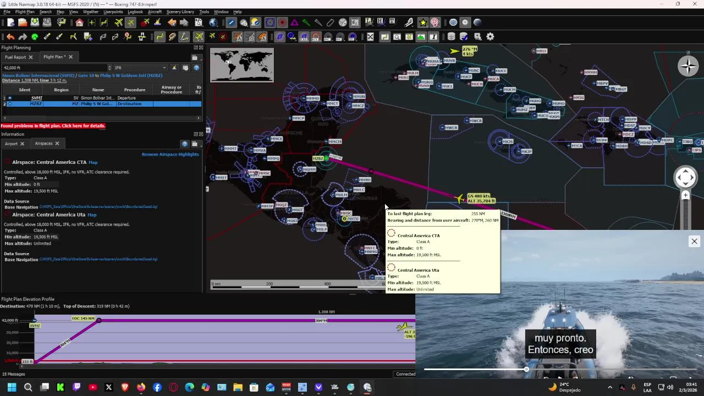This screenshot has width=704, height=396.
Task: Click the Options gear icon
Action: click(490, 37)
